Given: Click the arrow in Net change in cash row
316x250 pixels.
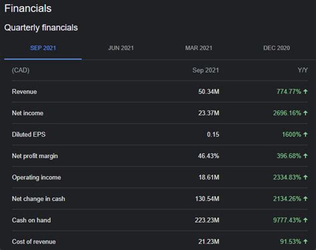Looking at the screenshot, I should (305, 199).
